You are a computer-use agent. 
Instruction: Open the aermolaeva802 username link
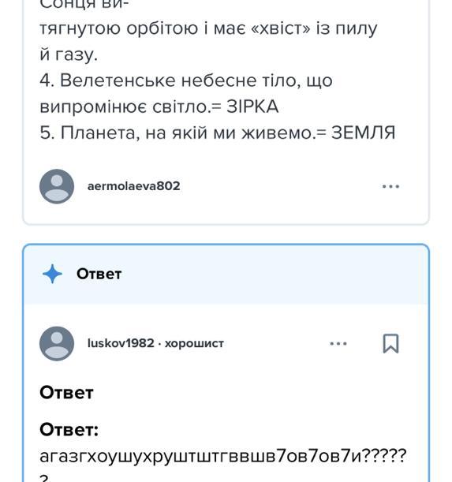click(134, 186)
